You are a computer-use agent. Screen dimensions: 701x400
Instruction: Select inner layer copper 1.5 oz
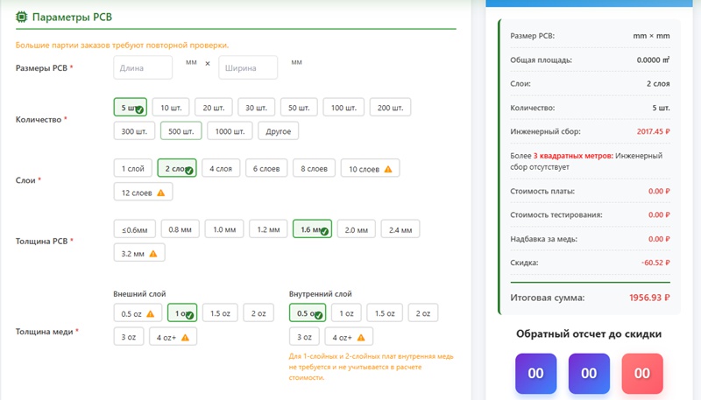(x=386, y=313)
